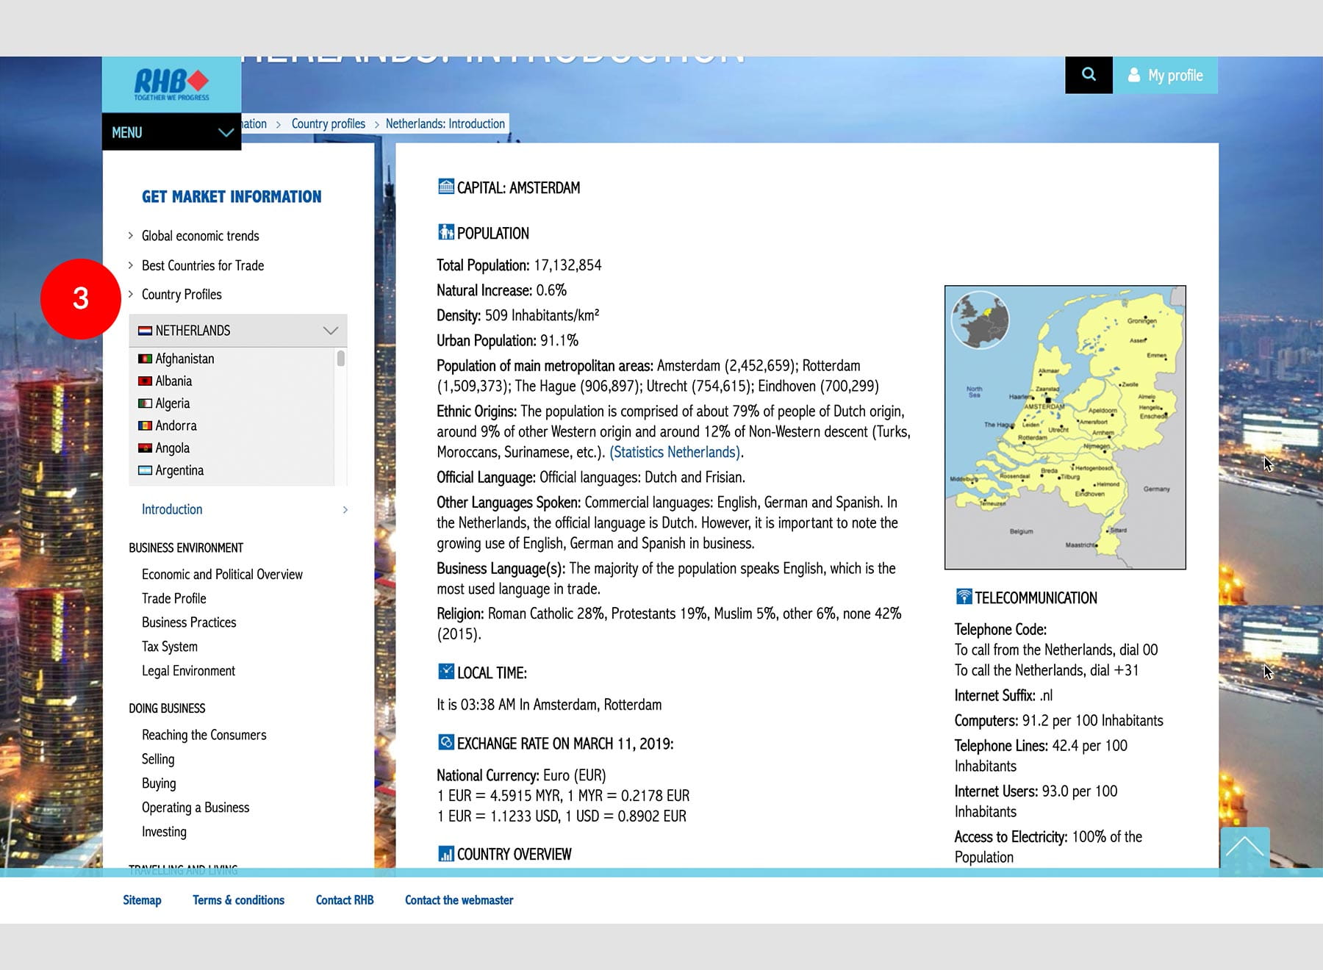1323x970 pixels.
Task: Open the Trade Profile section
Action: click(x=173, y=598)
